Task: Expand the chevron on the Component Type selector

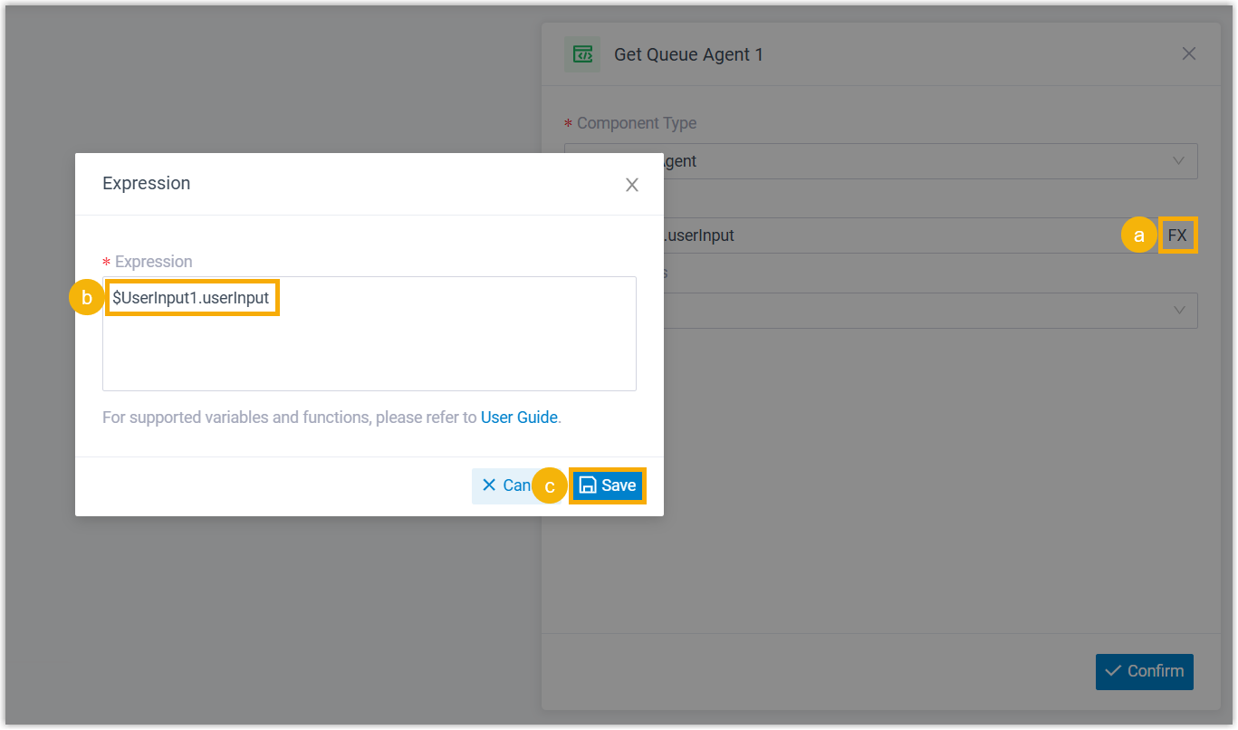Action: point(1179,160)
